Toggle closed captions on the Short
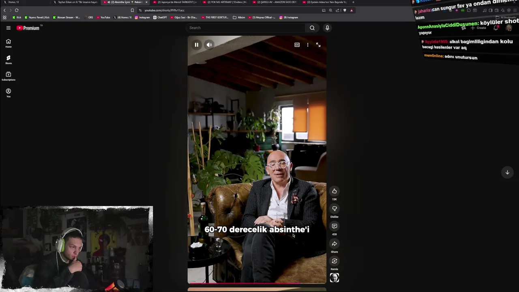The width and height of the screenshot is (519, 292). (297, 45)
